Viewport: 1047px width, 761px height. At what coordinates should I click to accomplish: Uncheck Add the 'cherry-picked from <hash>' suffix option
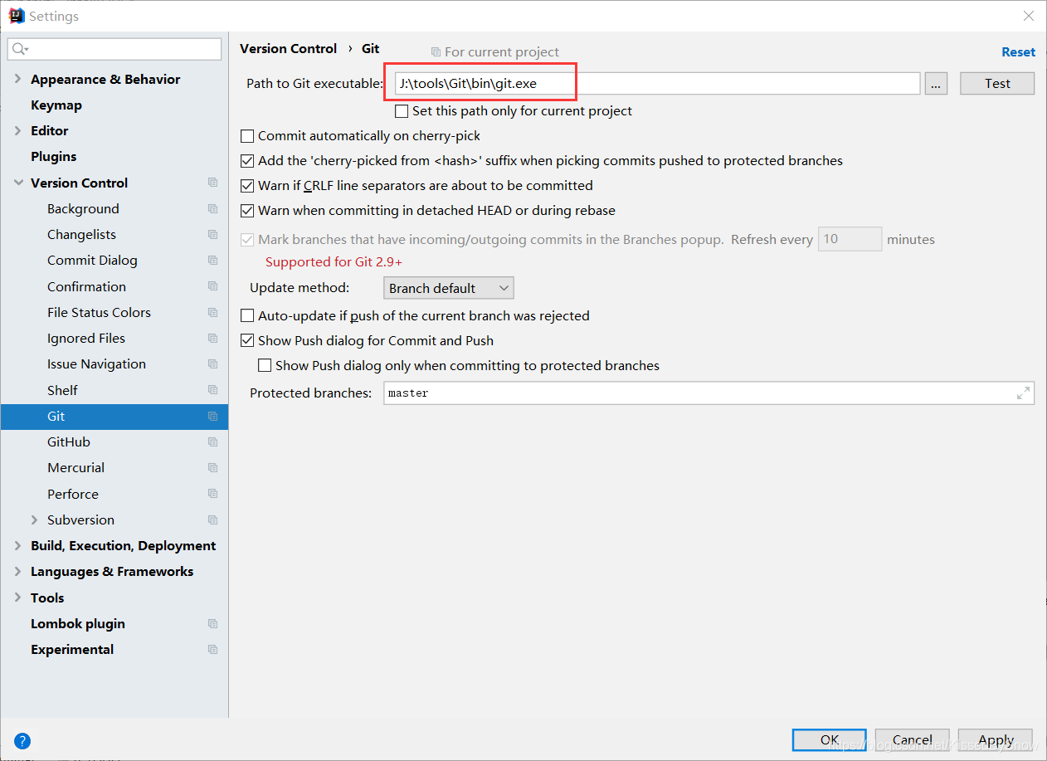click(247, 160)
